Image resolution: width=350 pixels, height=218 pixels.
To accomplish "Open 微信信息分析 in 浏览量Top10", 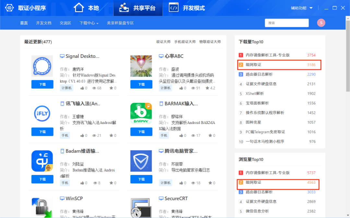I will point(257,211).
